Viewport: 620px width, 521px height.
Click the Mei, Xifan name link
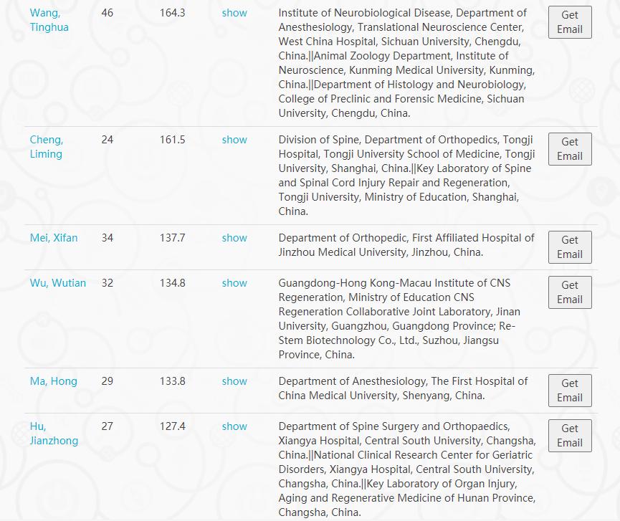pyautogui.click(x=54, y=238)
